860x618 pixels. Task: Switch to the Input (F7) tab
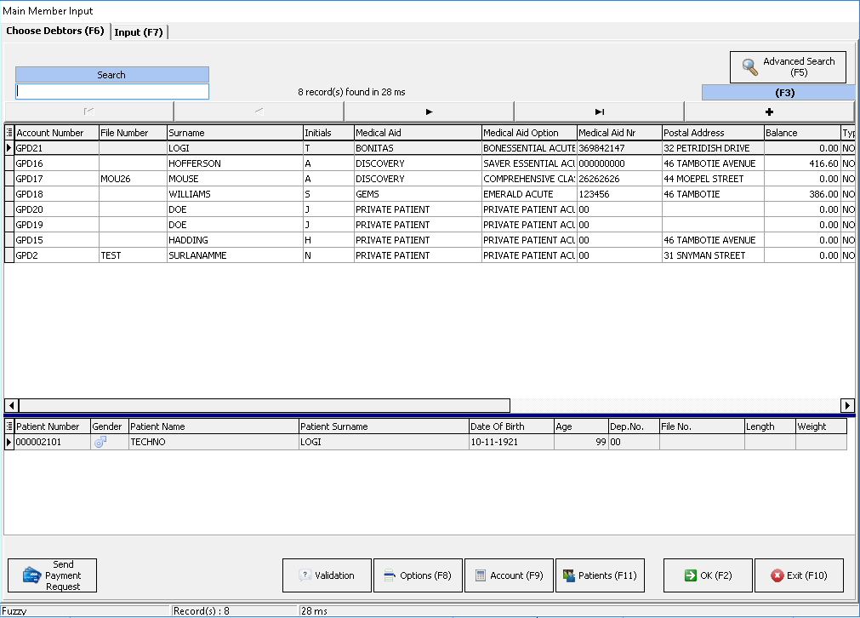[x=140, y=32]
